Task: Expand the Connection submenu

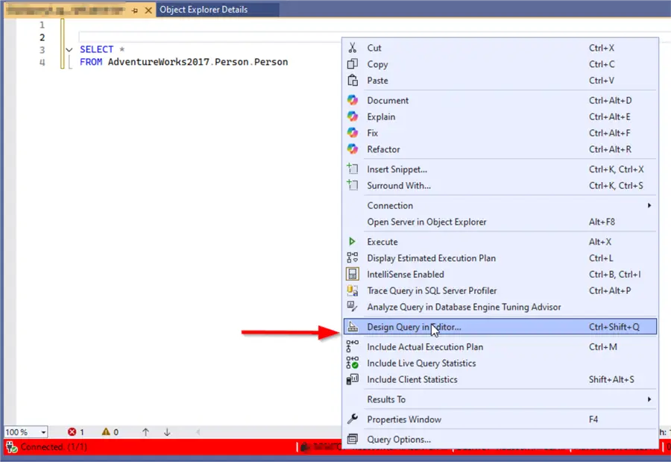Action: (x=390, y=206)
